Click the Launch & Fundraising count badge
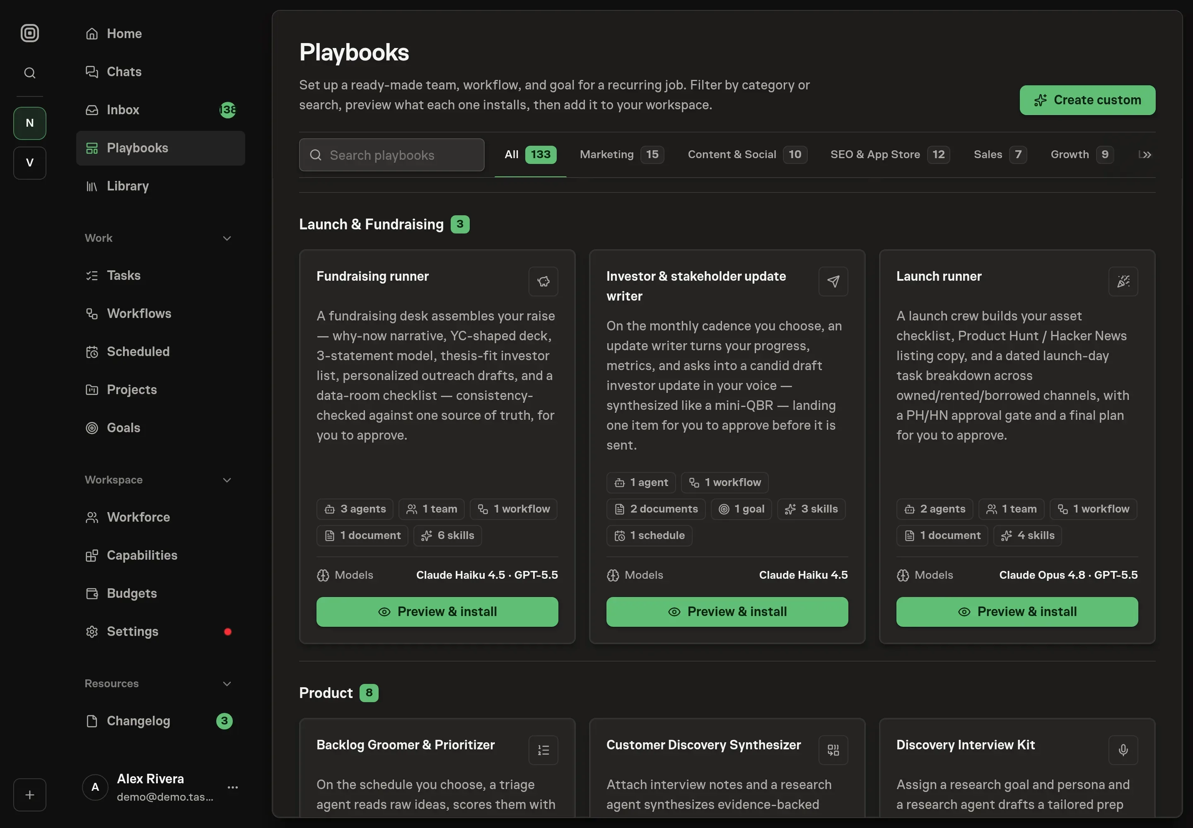1193x828 pixels. (x=460, y=225)
